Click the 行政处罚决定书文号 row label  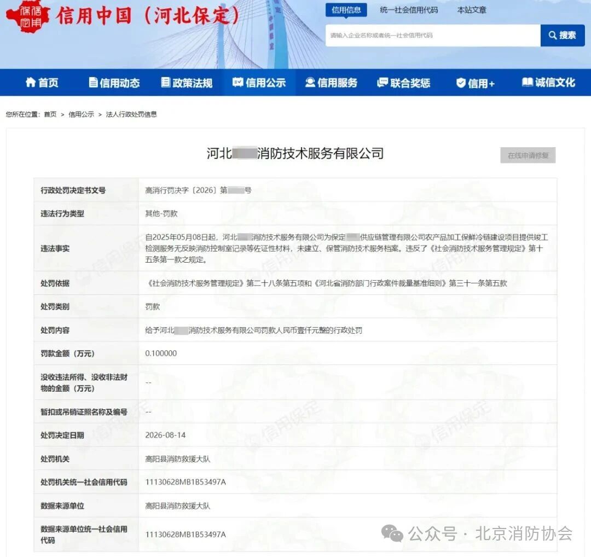click(73, 190)
